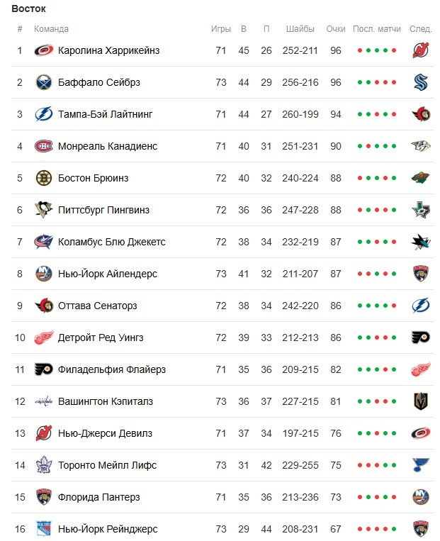Click the Boston Bruins logo
This screenshot has width=440, height=541.
44,178
